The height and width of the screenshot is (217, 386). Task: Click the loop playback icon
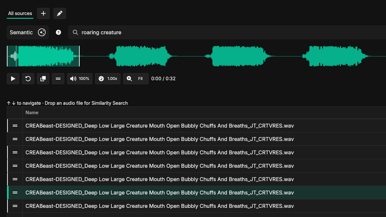[28, 79]
